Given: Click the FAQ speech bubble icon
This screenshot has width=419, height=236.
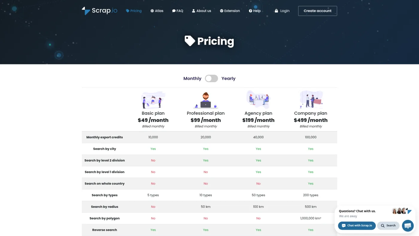Looking at the screenshot, I should click(174, 11).
